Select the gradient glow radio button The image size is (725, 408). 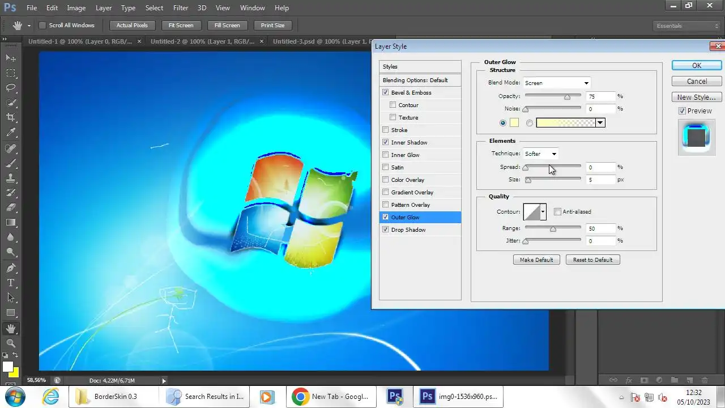click(530, 123)
